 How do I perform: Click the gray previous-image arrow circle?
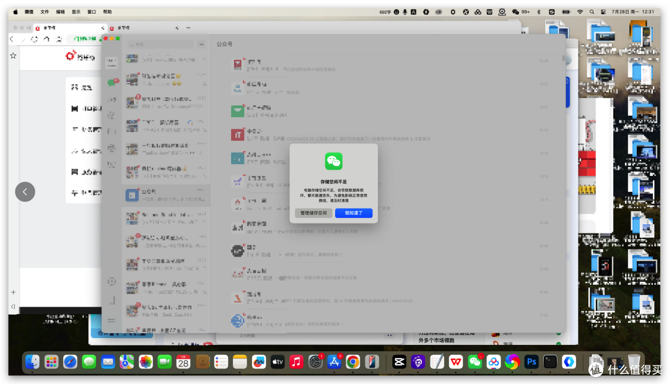click(x=25, y=192)
